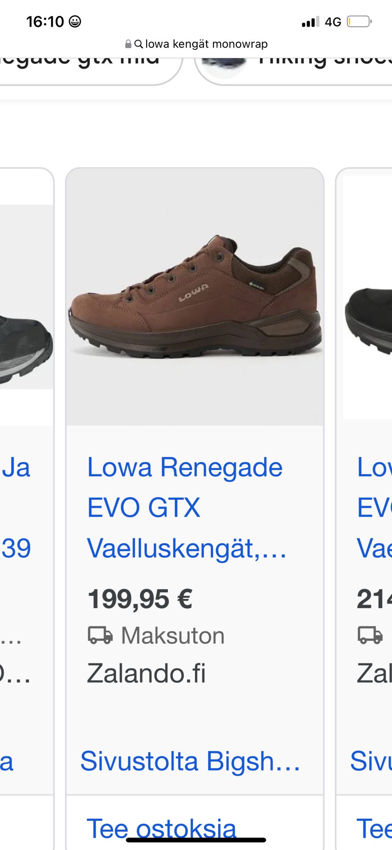Tap the partially visible right card title link
This screenshot has height=850, width=392.
click(x=374, y=508)
